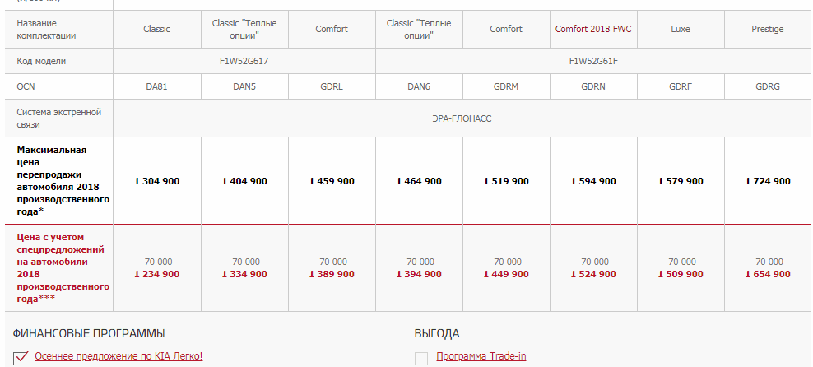Click the ЭРА-ГЛОНАСС cell
The height and width of the screenshot is (367, 813).
[462, 118]
